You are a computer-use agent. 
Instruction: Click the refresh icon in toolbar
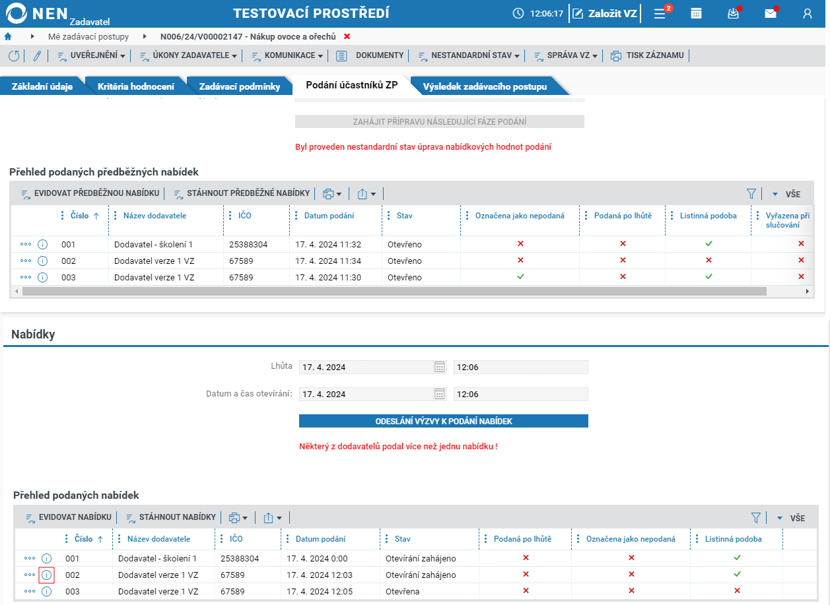pos(14,56)
